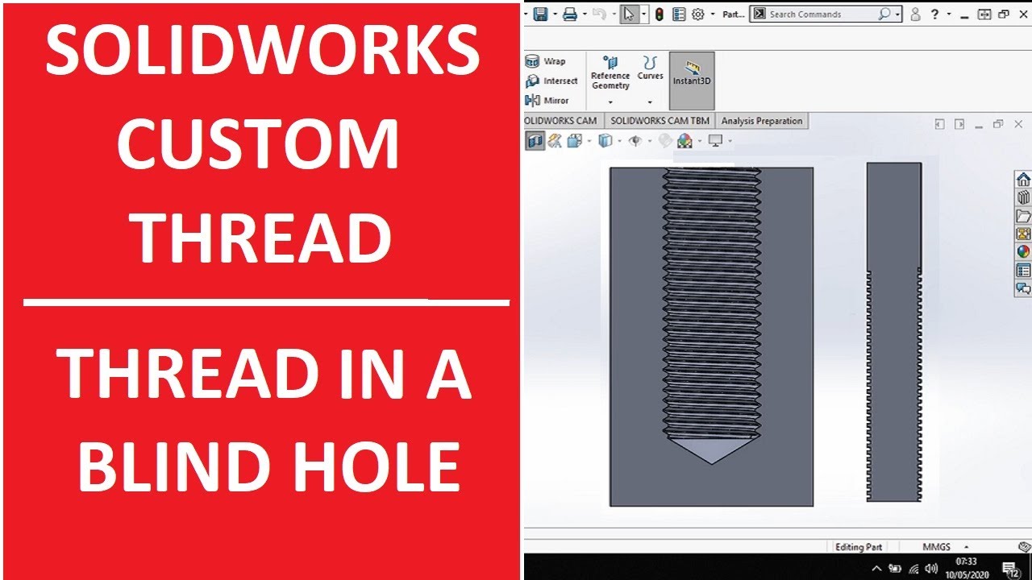The image size is (1032, 580).
Task: Select the narrow threaded rod model
Action: pyautogui.click(x=893, y=332)
